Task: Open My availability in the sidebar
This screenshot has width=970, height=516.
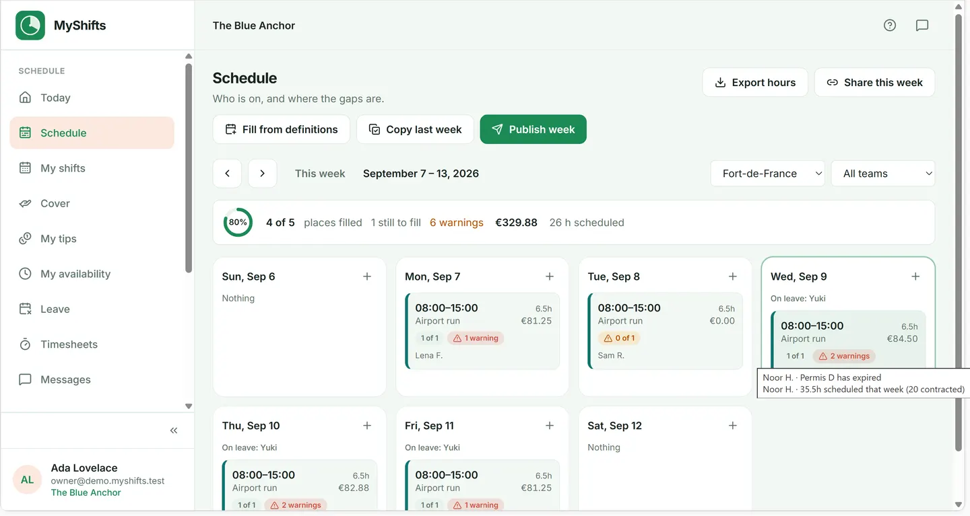Action: click(92, 274)
